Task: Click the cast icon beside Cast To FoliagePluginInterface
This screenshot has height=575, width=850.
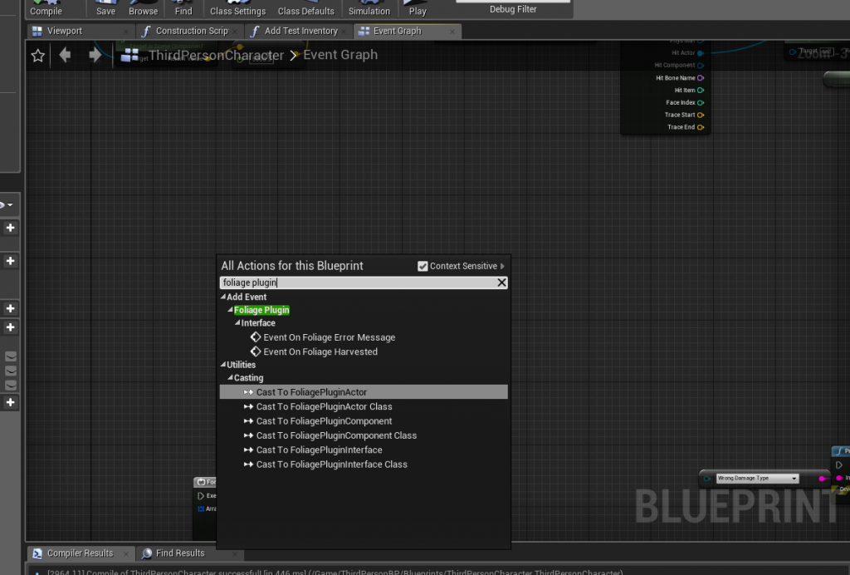Action: [248, 450]
